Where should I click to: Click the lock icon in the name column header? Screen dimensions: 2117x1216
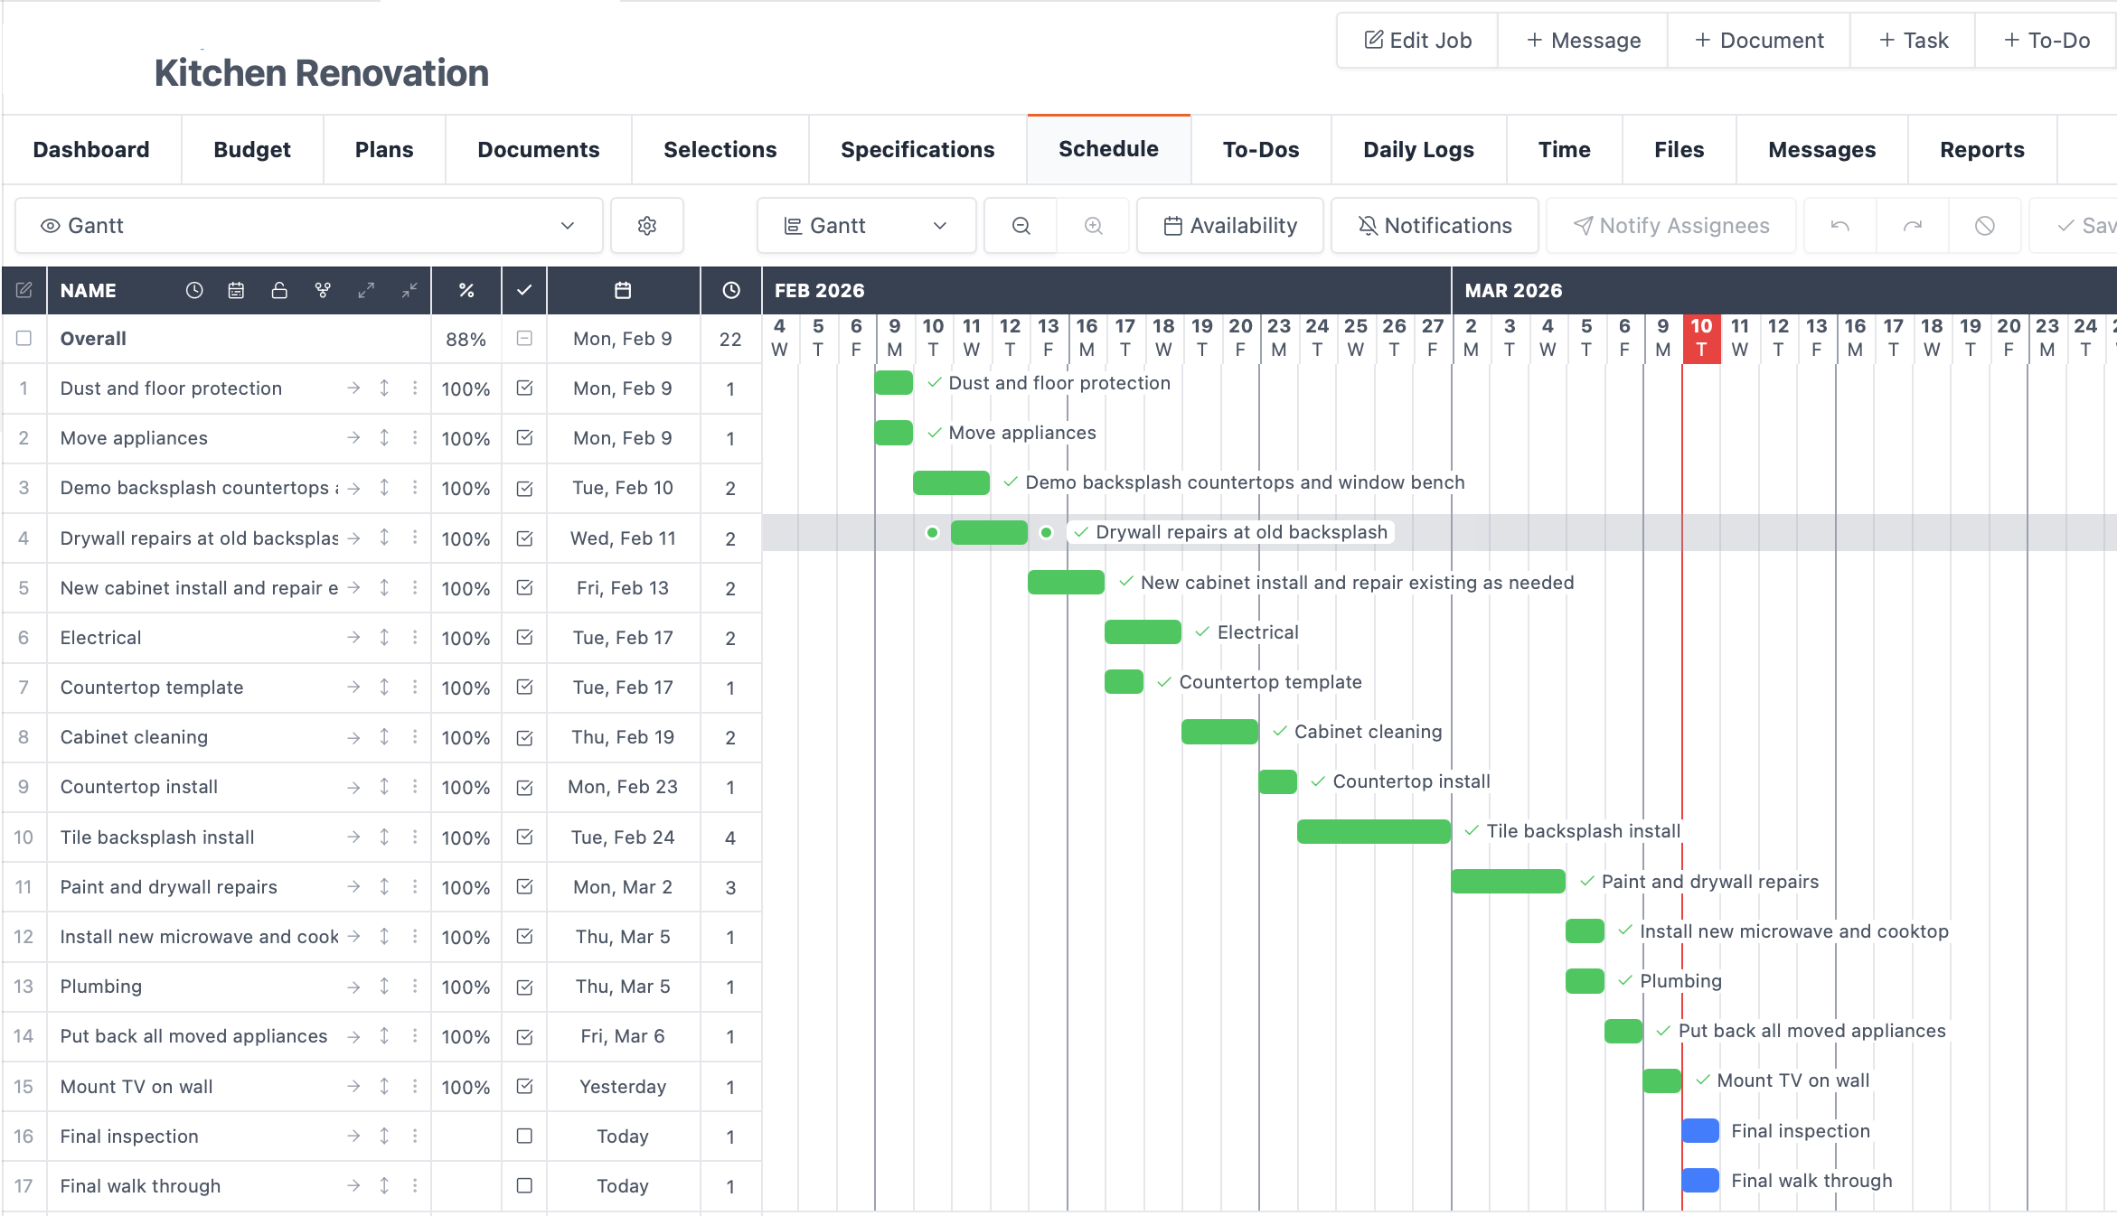[279, 290]
